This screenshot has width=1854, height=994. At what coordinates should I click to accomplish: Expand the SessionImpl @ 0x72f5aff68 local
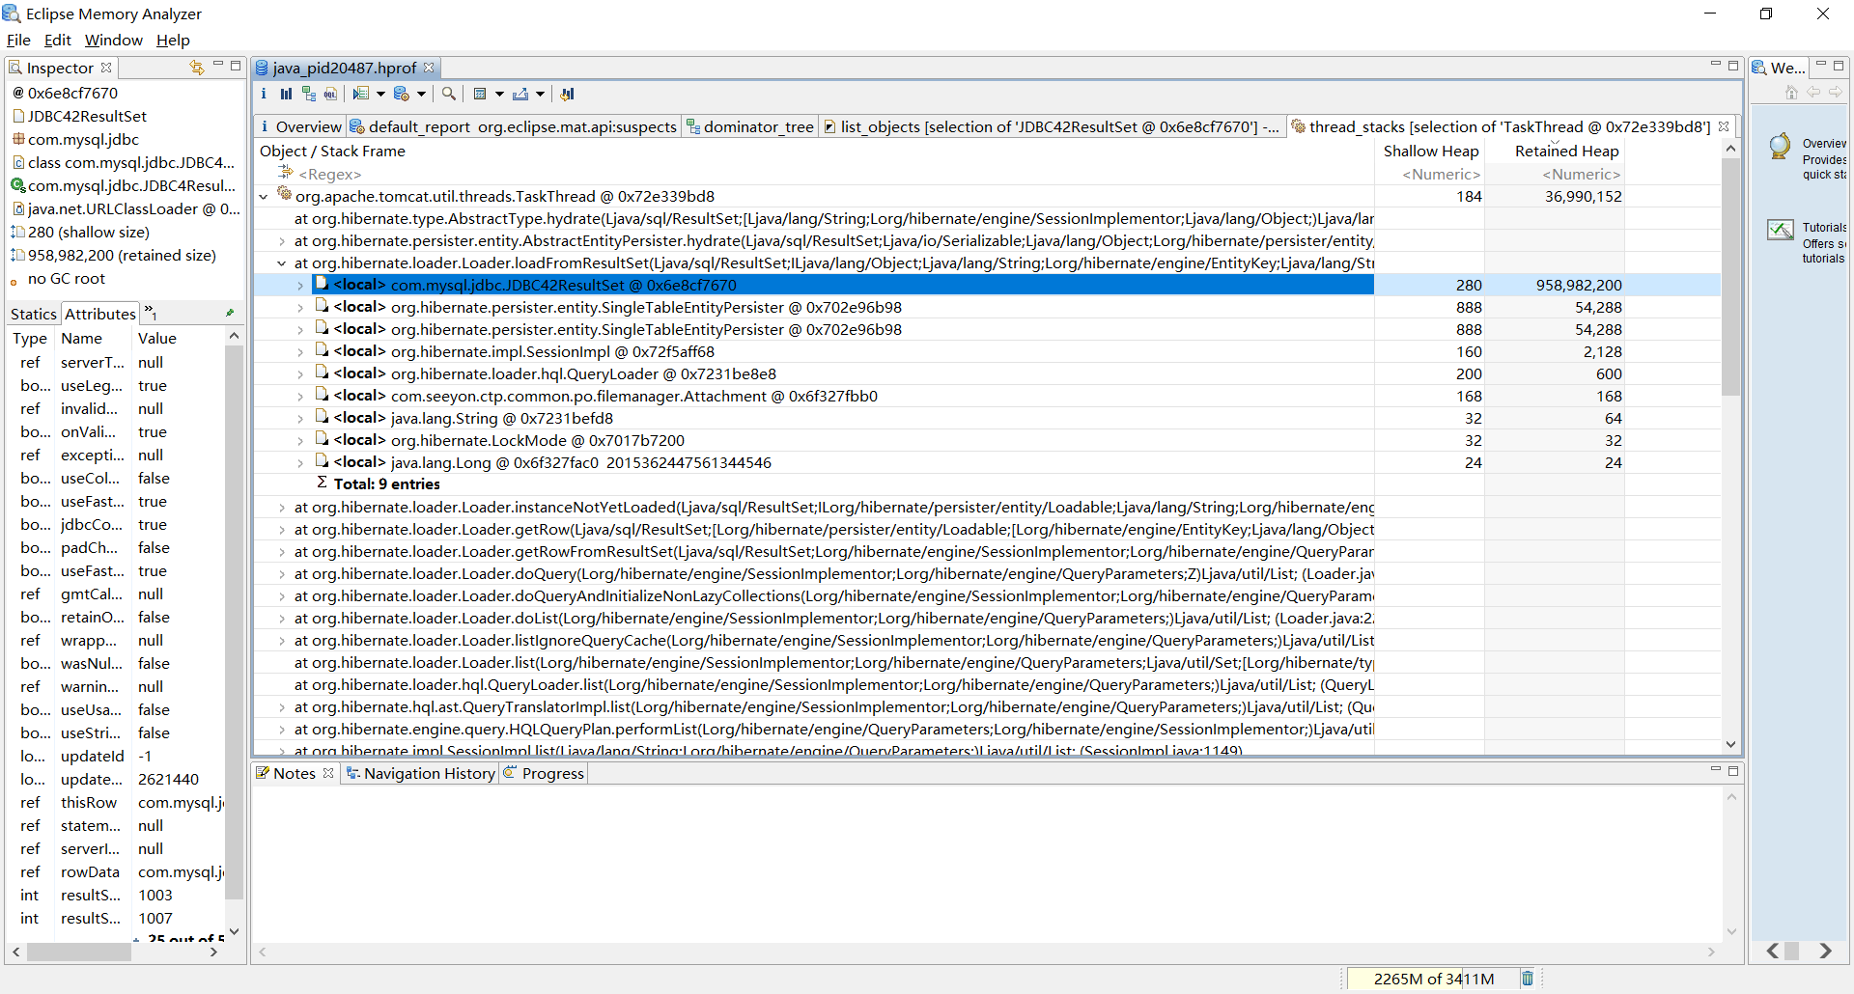pyautogui.click(x=300, y=352)
